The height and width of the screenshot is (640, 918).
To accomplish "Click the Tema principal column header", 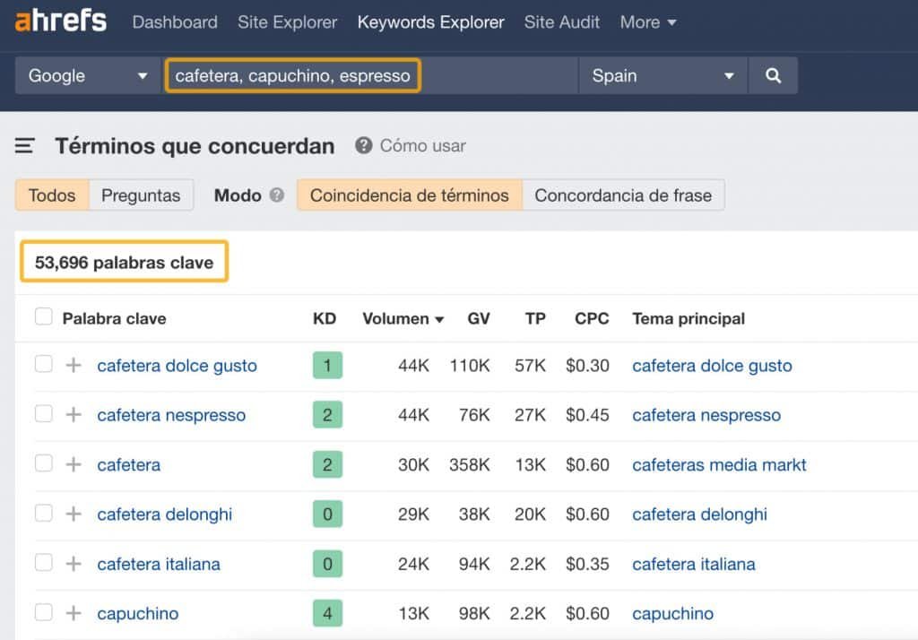I will click(x=688, y=318).
